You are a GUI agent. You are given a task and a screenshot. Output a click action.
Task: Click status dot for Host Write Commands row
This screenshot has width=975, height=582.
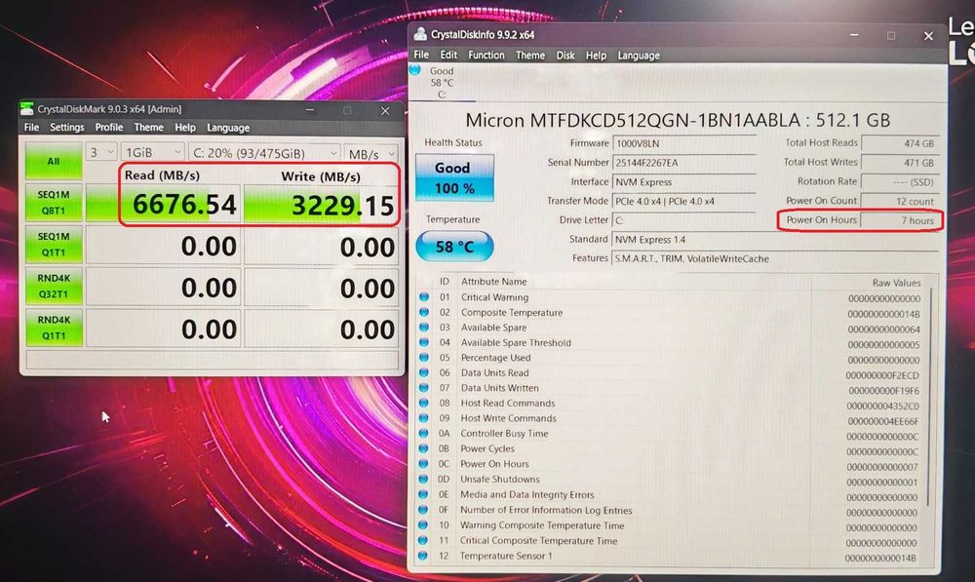(x=424, y=418)
